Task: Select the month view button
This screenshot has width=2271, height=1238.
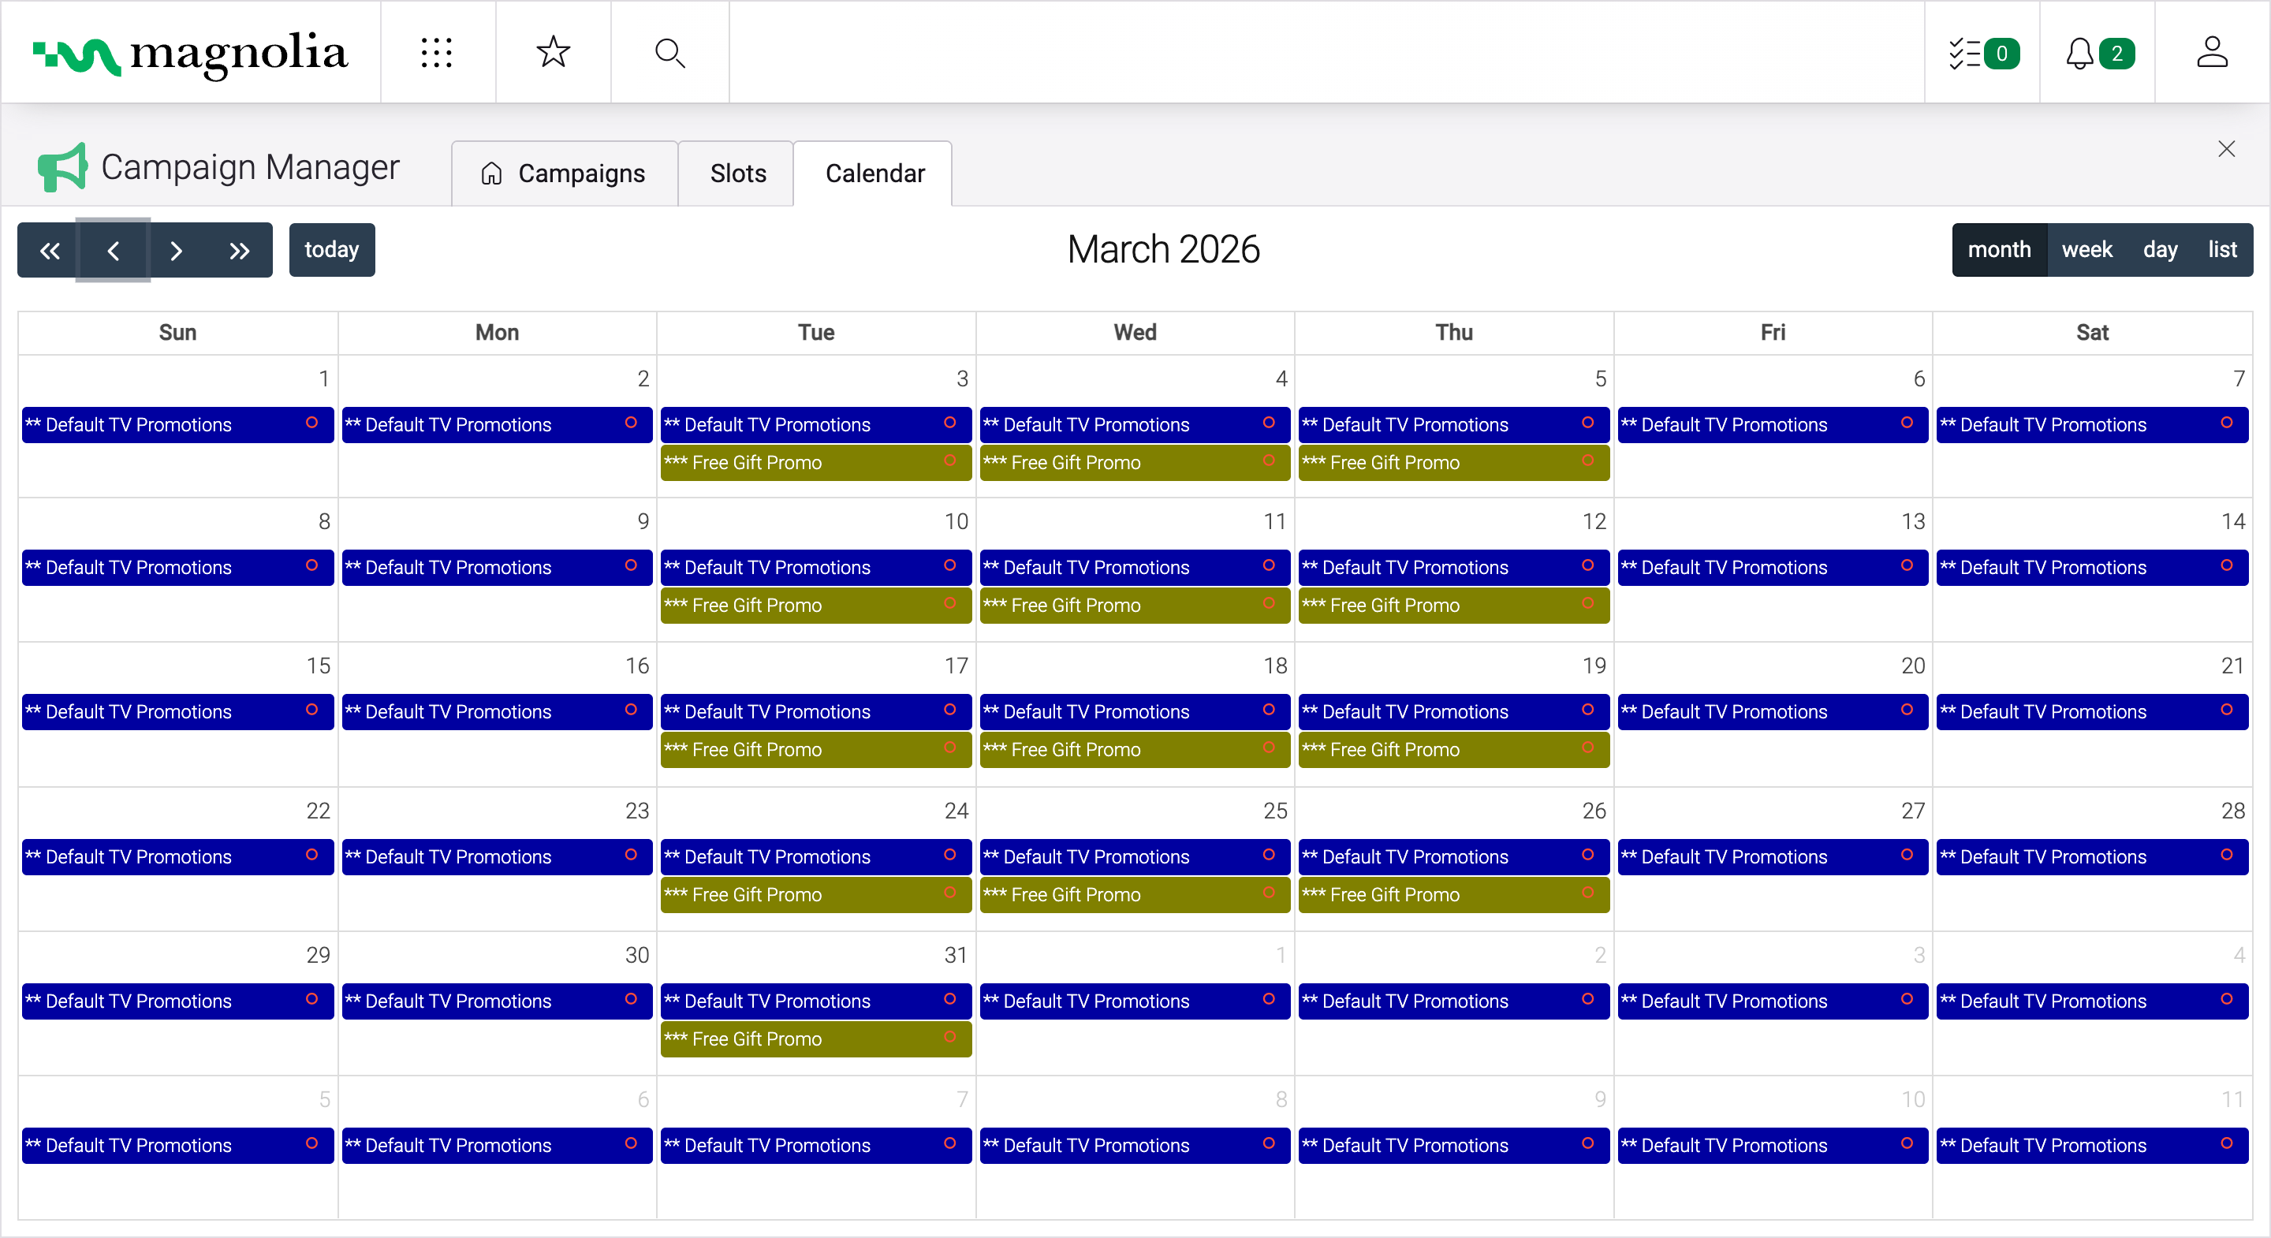Action: (1999, 251)
